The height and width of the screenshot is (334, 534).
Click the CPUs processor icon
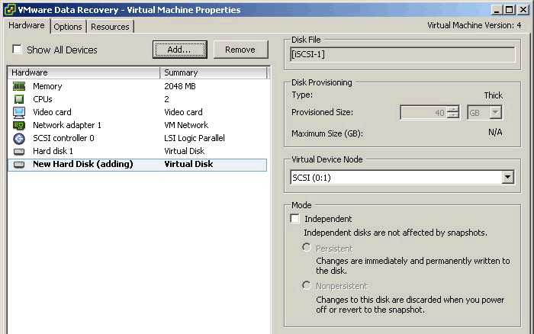click(19, 99)
